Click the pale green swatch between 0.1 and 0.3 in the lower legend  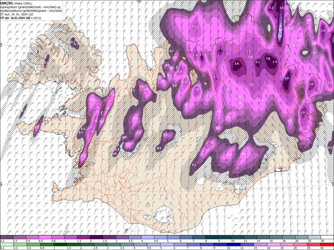point(7,245)
